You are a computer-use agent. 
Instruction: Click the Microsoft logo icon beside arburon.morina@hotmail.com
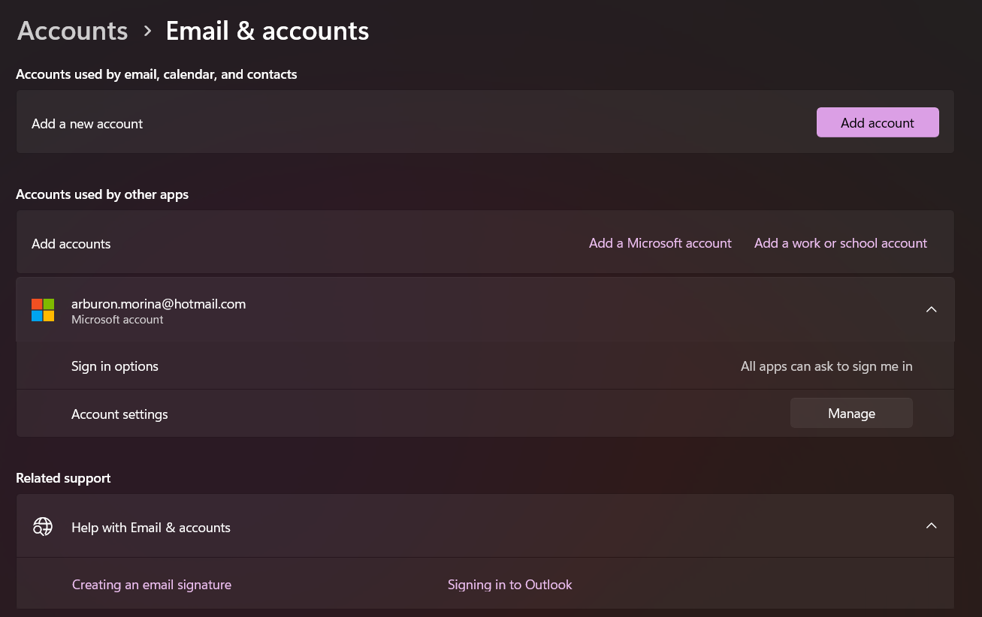43,310
